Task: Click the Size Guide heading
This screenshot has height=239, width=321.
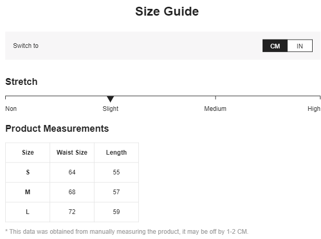Action: 167,11
